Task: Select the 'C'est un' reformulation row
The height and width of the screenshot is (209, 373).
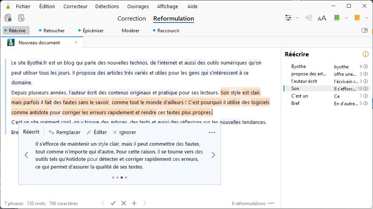Action: 326,96
